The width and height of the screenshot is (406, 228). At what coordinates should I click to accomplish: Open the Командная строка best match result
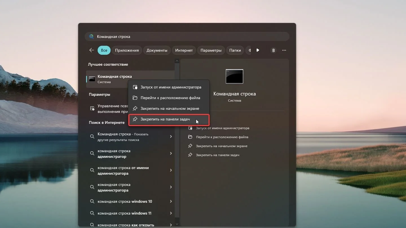click(130, 79)
